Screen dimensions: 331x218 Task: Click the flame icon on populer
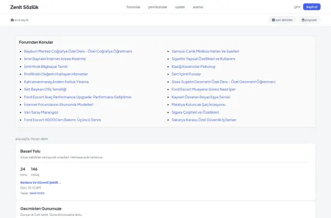coord(303,20)
